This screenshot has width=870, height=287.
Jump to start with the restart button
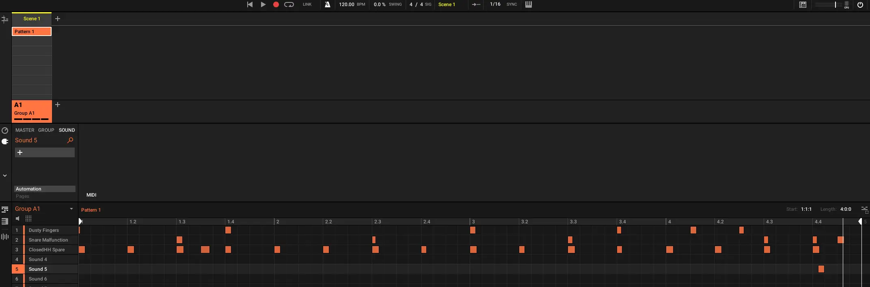pyautogui.click(x=250, y=4)
